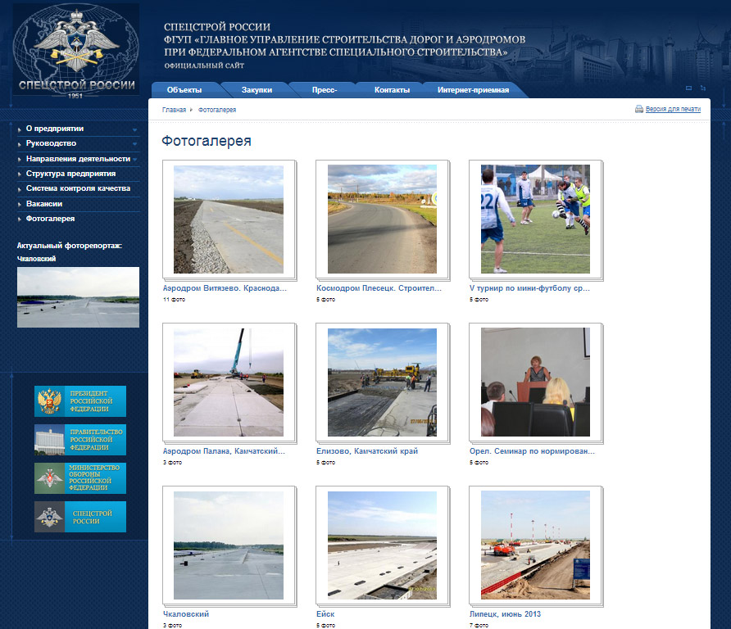
Task: Open the Чкаловский album title link in gallery
Action: click(186, 614)
